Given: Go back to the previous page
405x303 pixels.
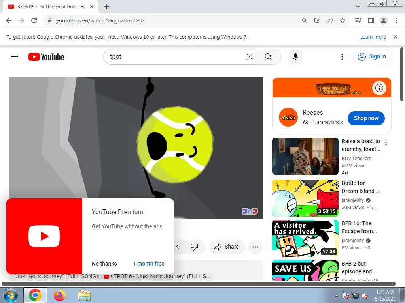Looking at the screenshot, I should point(9,21).
